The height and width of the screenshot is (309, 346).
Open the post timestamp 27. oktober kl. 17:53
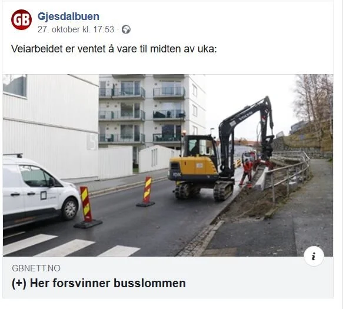click(76, 29)
